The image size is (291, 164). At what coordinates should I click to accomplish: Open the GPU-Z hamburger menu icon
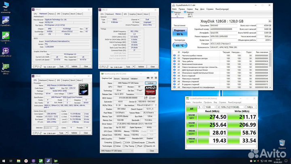point(156,78)
